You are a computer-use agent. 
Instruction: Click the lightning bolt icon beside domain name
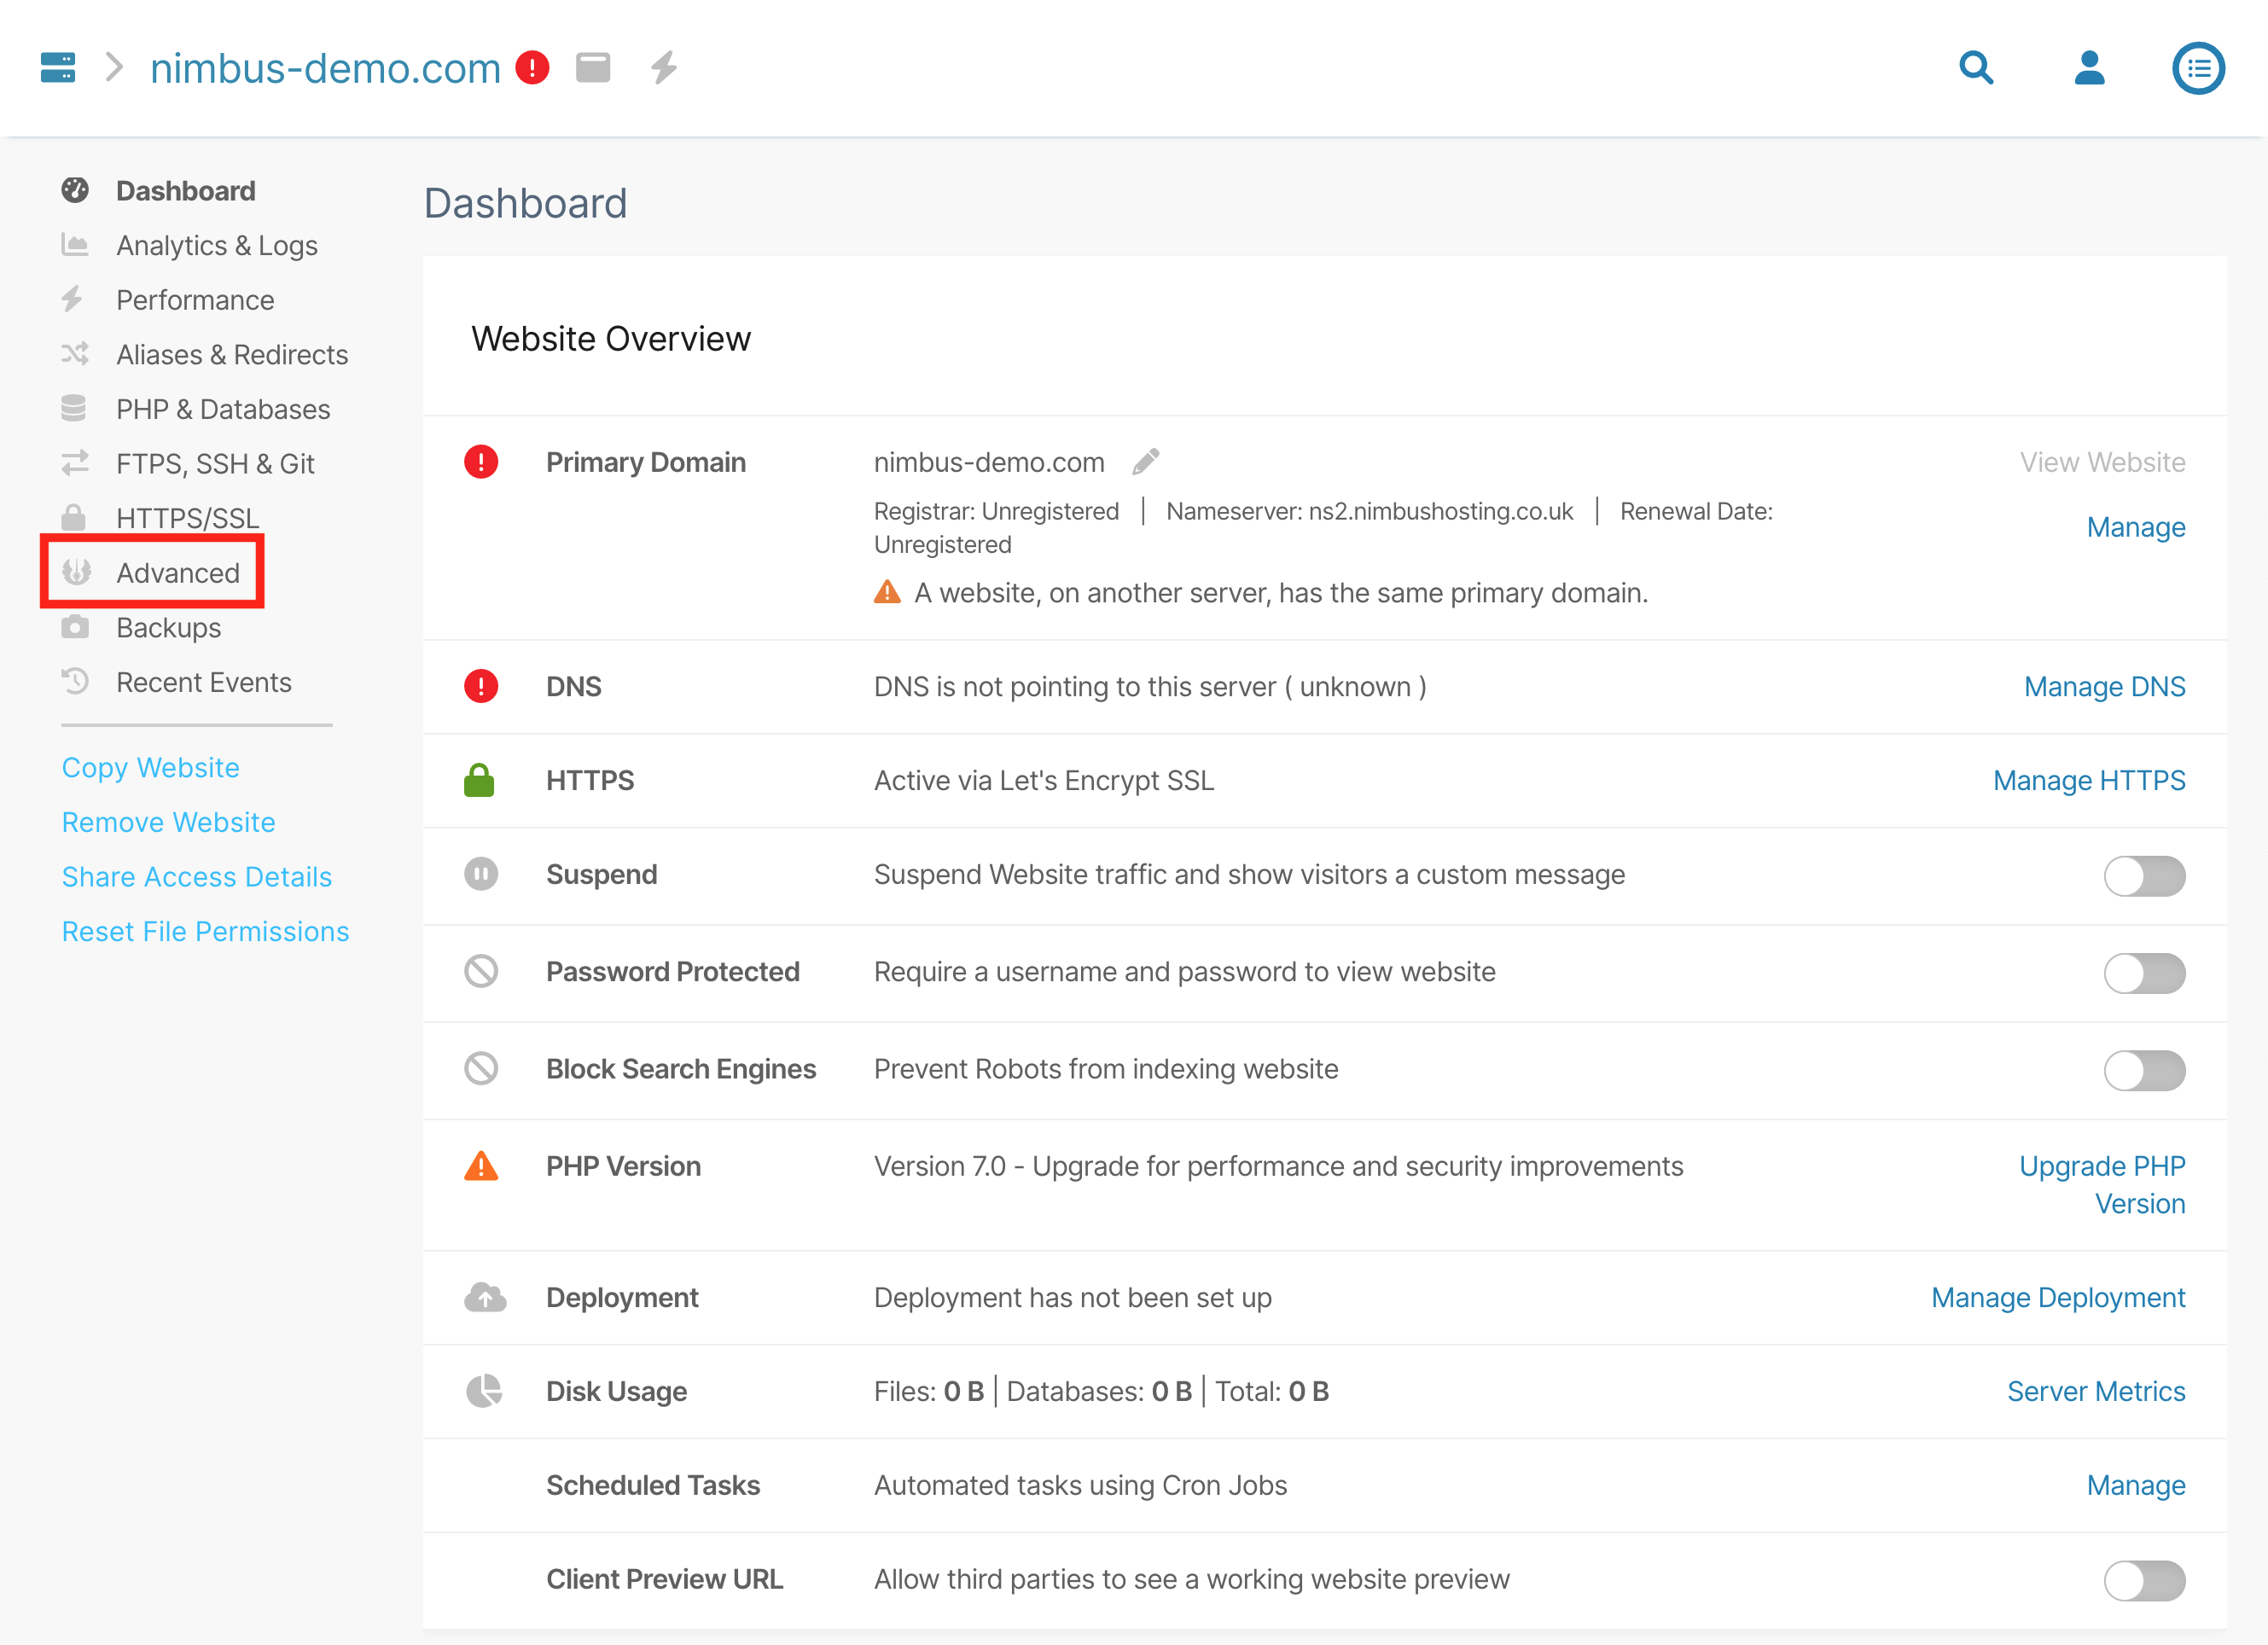pos(664,68)
